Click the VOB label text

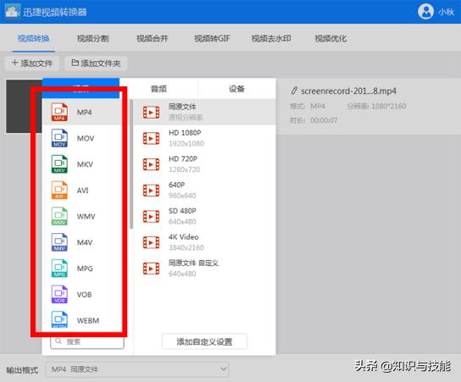pyautogui.click(x=85, y=295)
